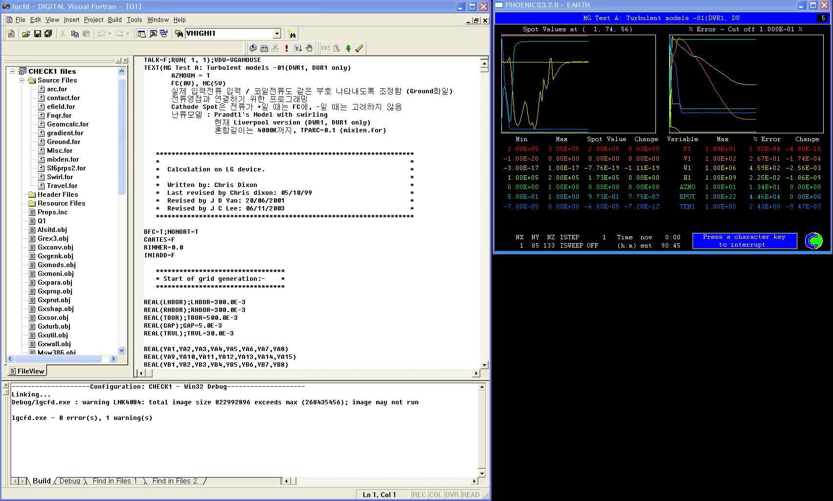
Task: Select Props.inc in the file tree
Action: click(52, 212)
